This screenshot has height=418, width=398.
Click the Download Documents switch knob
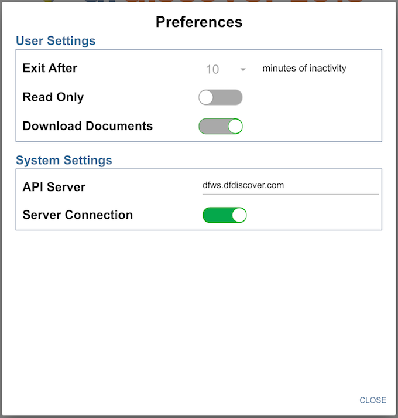(235, 126)
